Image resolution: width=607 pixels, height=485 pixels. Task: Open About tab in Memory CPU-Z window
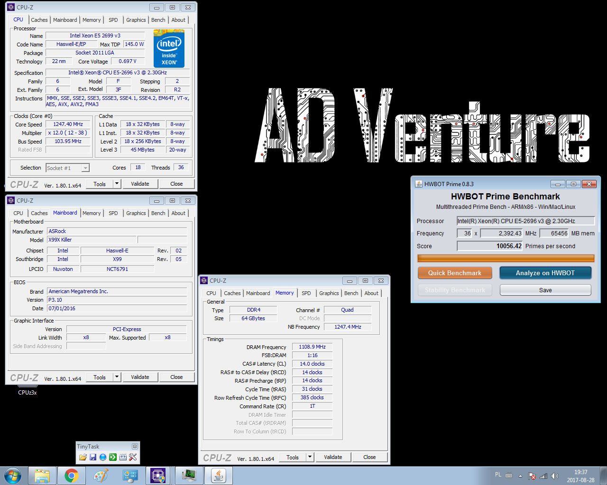(x=372, y=293)
